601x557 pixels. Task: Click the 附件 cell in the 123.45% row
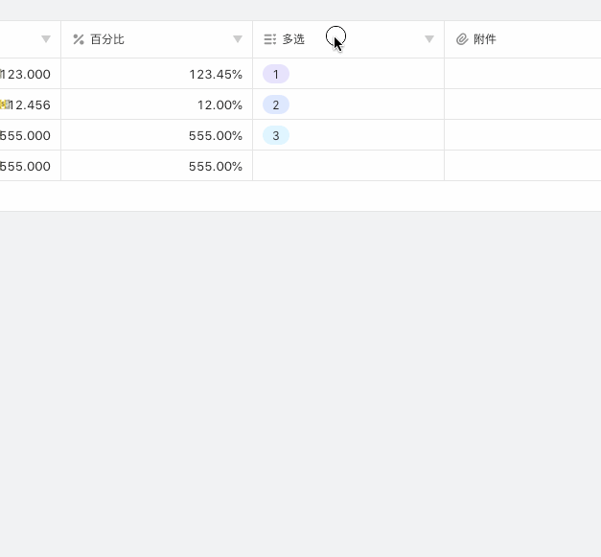[522, 74]
